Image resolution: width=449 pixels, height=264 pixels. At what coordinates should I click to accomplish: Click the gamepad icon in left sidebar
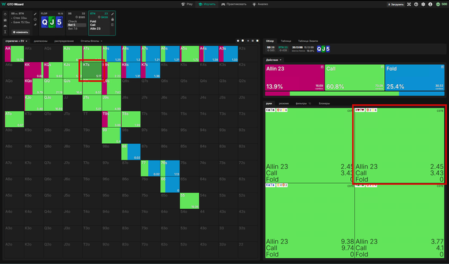(x=5, y=26)
